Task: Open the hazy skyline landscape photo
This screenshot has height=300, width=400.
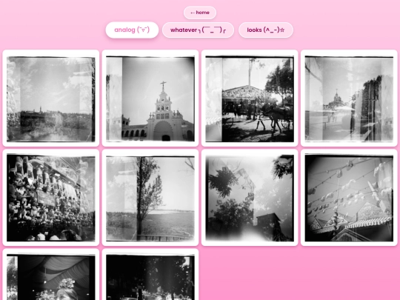Action: [x=51, y=99]
